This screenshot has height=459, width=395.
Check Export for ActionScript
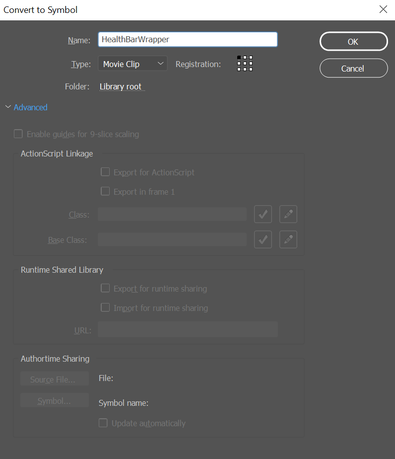[x=105, y=172]
